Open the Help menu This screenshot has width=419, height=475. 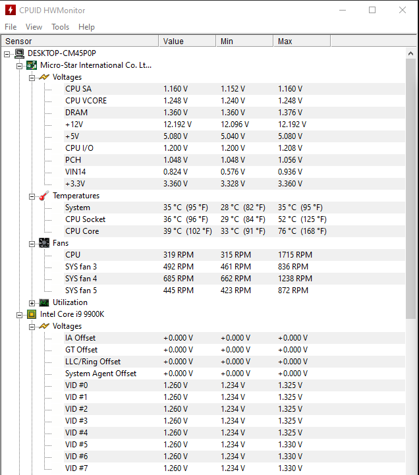[x=87, y=27]
